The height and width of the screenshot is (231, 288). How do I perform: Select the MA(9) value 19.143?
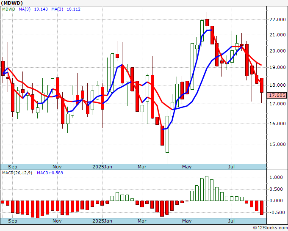pyautogui.click(x=41, y=9)
